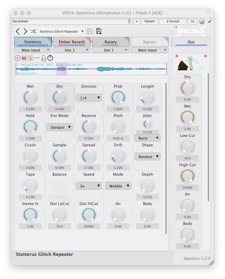
Task: Select the Ember Reverb module tab
Action: point(72,42)
